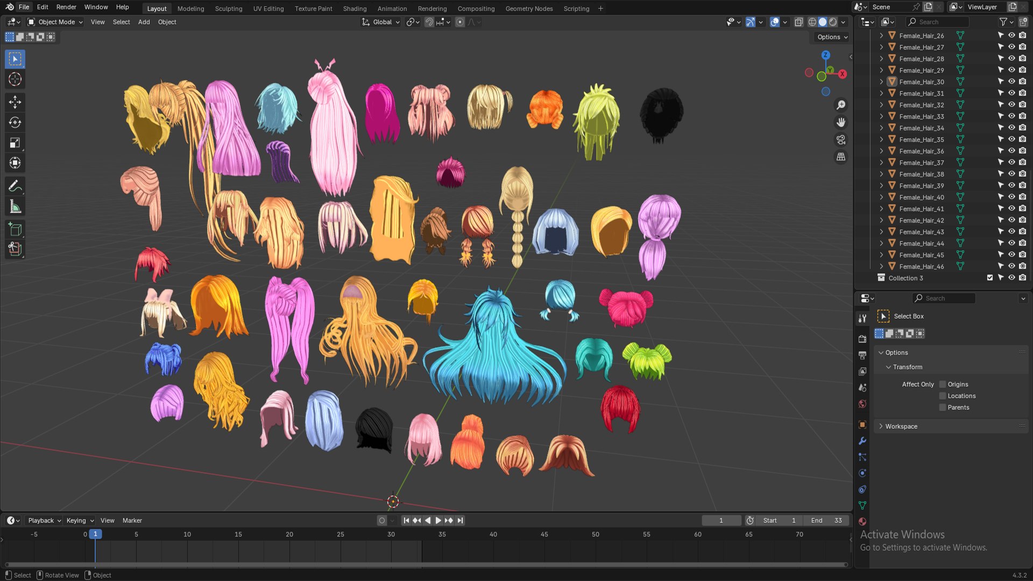This screenshot has height=581, width=1033.
Task: Hide Female_Hair_30 with its eye icon
Action: coord(1011,82)
